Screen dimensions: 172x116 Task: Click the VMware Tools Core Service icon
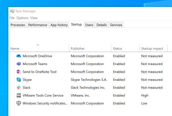(x=19, y=95)
